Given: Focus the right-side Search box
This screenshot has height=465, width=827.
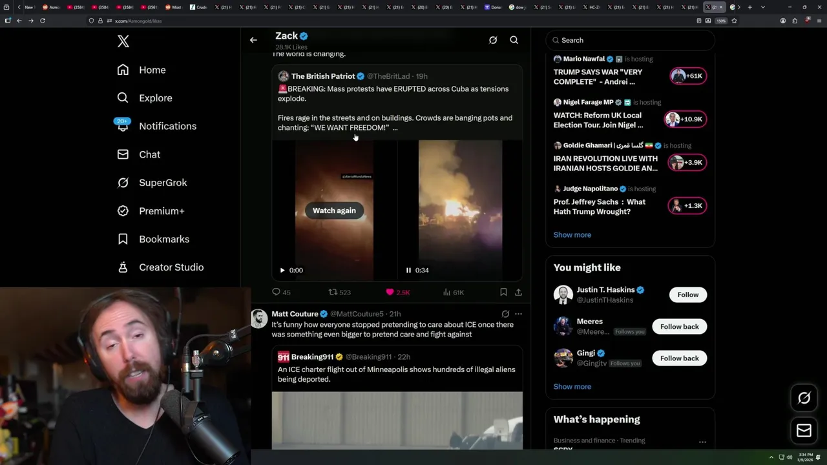Looking at the screenshot, I should pyautogui.click(x=630, y=40).
